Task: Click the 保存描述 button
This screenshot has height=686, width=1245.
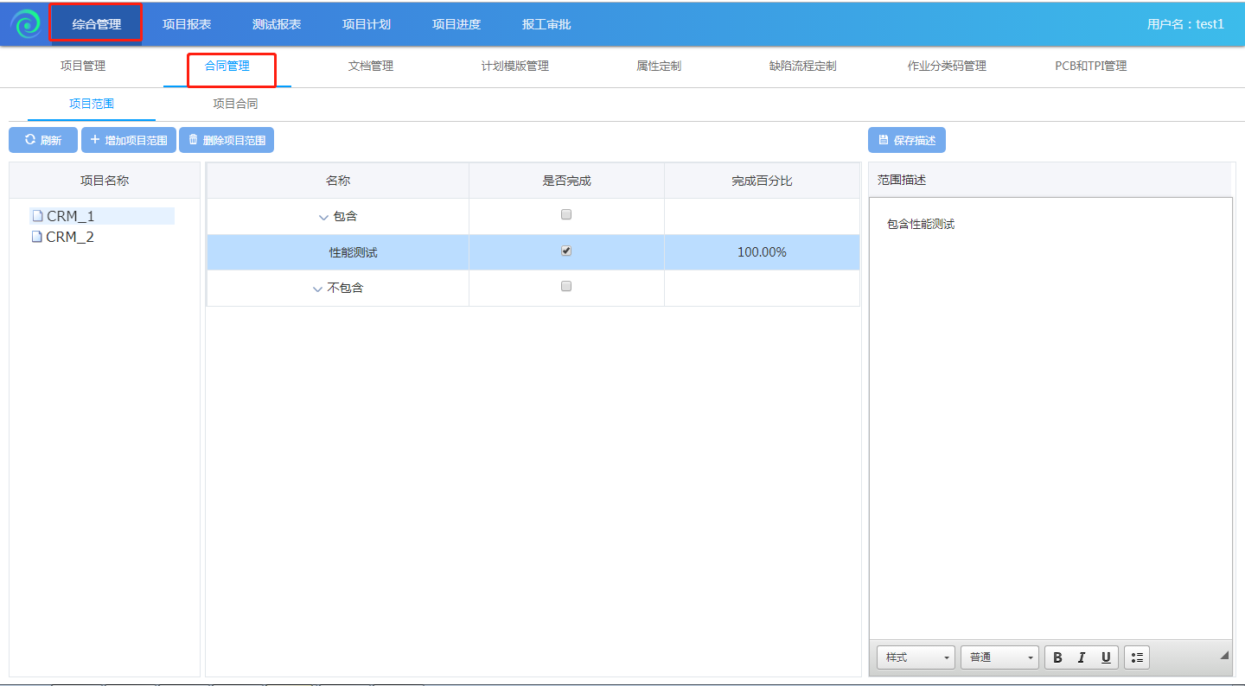Action: (907, 140)
